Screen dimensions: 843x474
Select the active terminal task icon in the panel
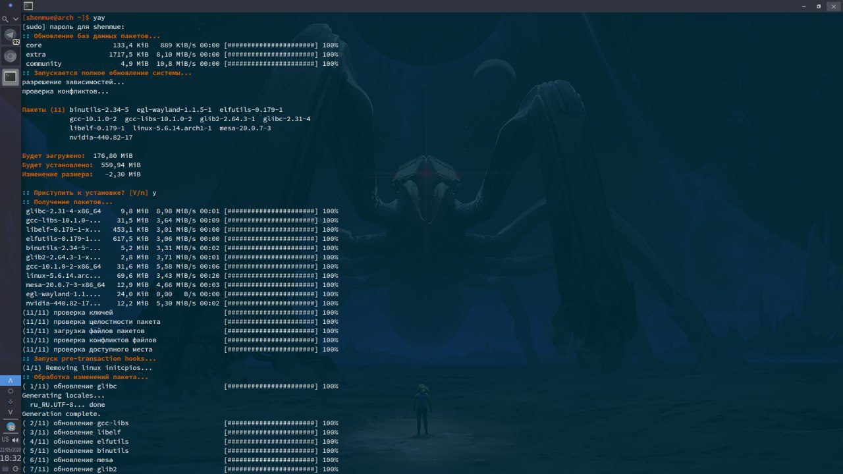(10, 76)
